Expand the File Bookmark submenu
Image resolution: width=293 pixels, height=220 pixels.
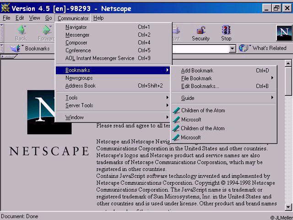click(x=223, y=78)
